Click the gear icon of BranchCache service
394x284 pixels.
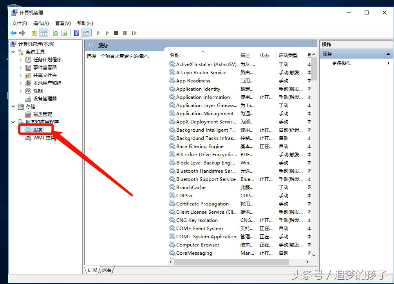click(172, 187)
